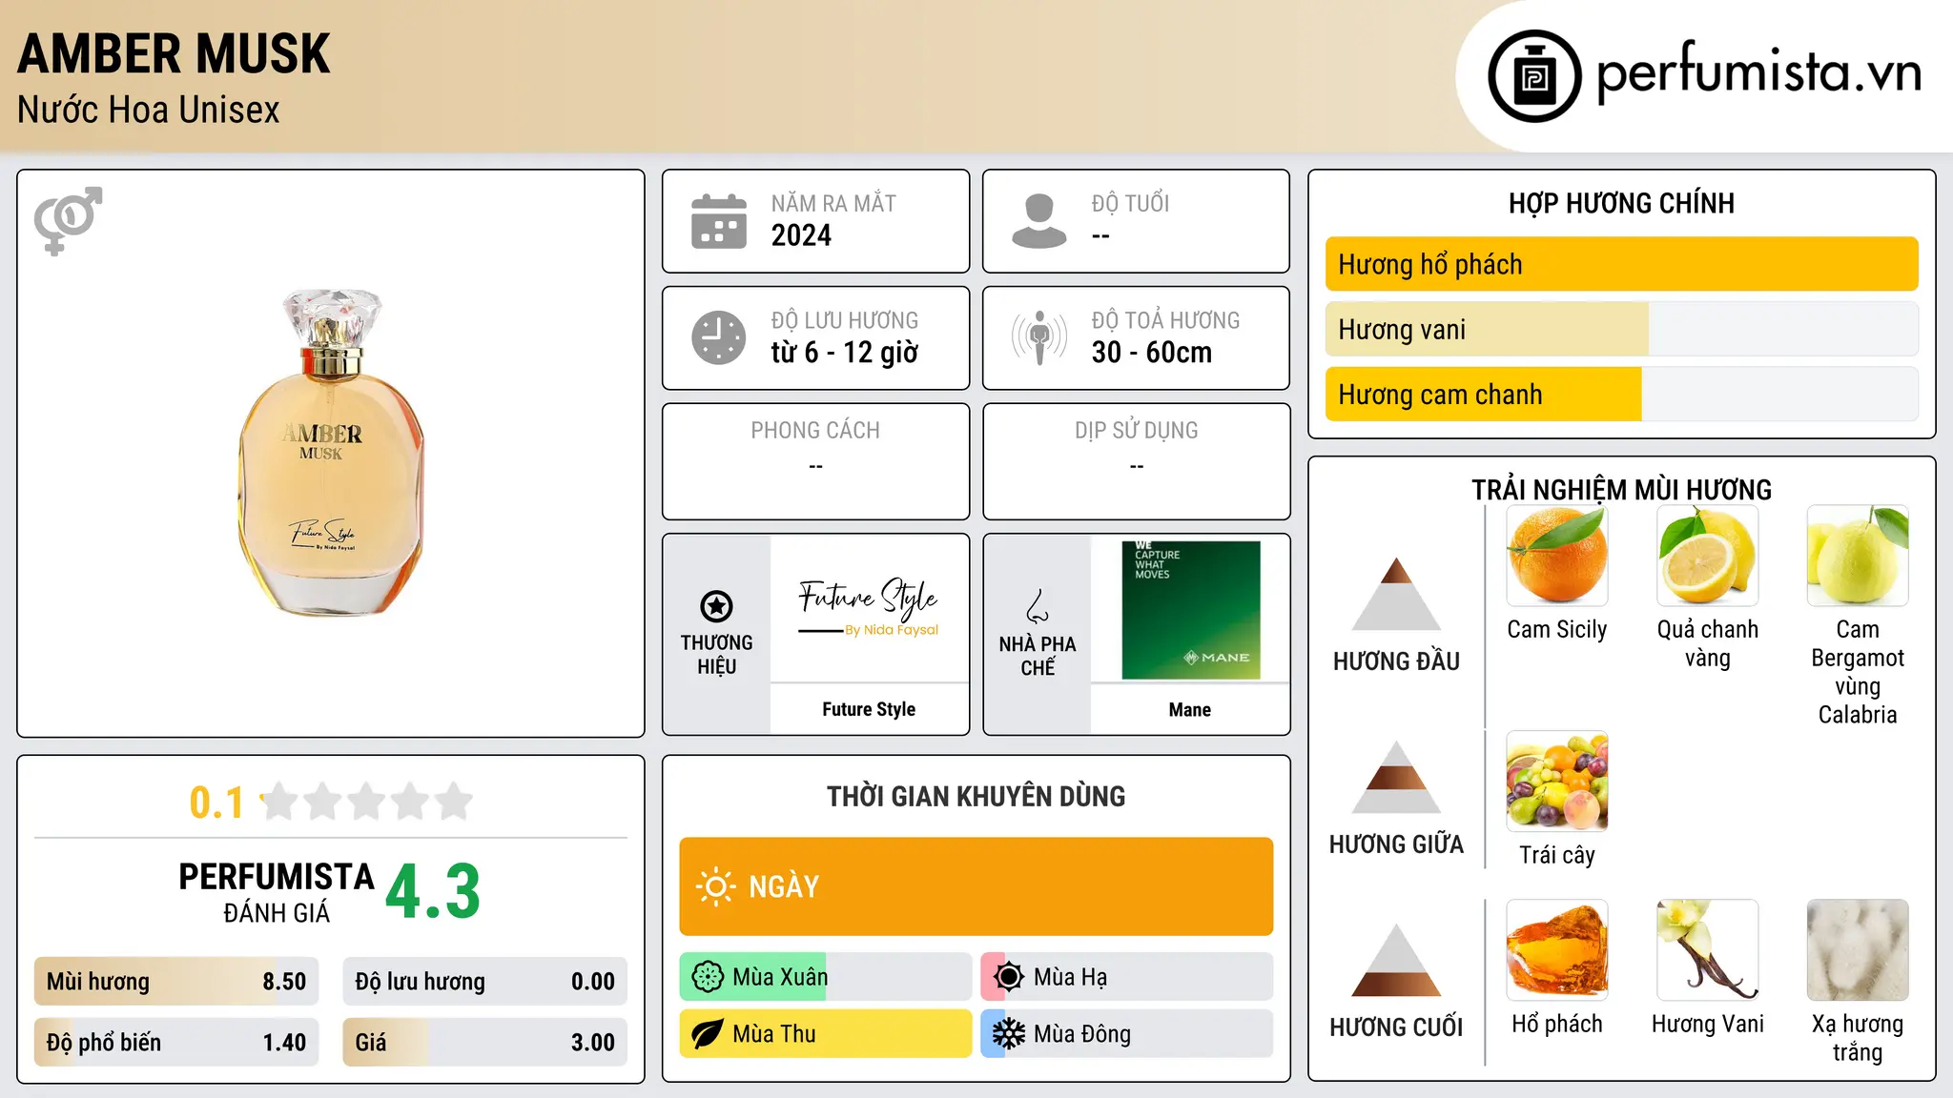The image size is (1953, 1098).
Task: Click the Phong cách card
Action: [815, 461]
